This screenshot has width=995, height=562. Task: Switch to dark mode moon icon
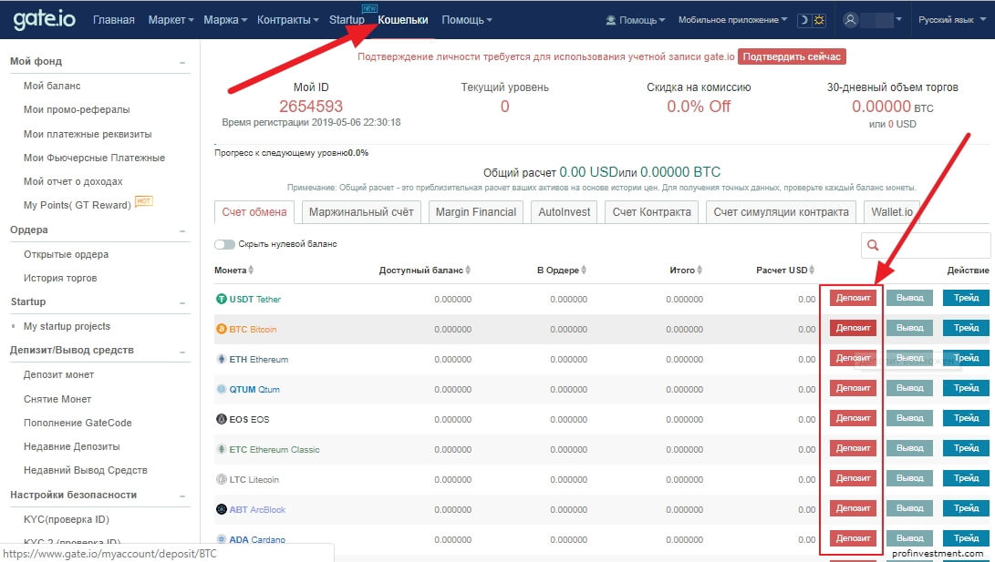click(x=804, y=20)
